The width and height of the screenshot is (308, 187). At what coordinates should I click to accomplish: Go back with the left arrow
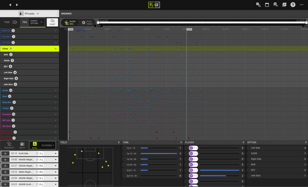10,5
